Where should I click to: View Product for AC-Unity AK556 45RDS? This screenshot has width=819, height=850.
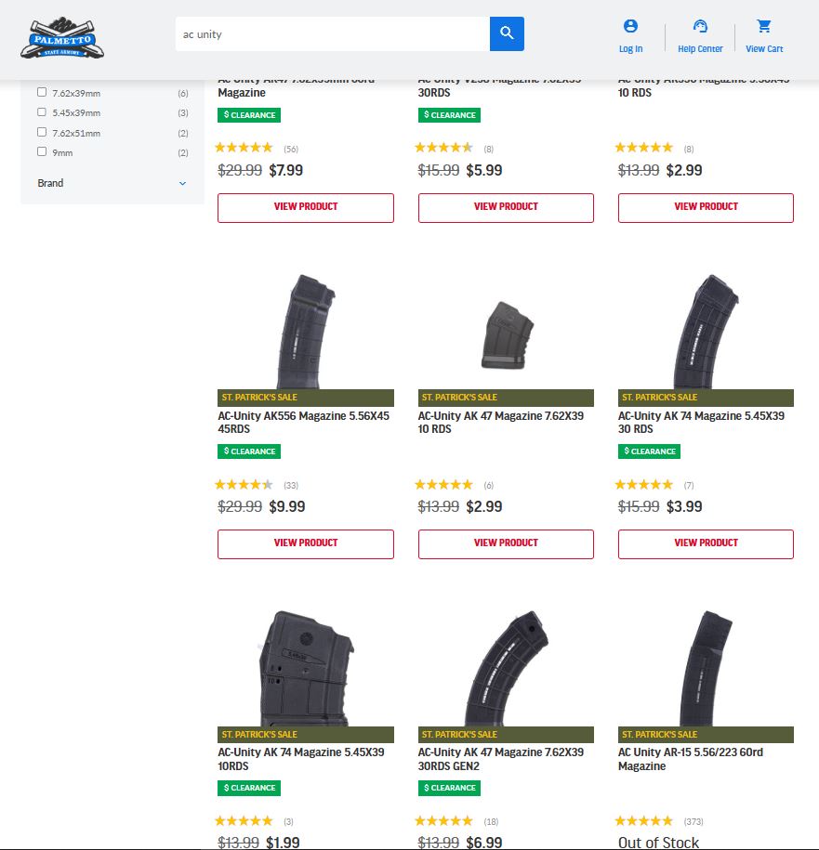tap(306, 543)
